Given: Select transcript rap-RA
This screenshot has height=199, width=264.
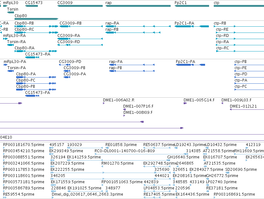Looking at the screenshot, I should click(138, 26).
